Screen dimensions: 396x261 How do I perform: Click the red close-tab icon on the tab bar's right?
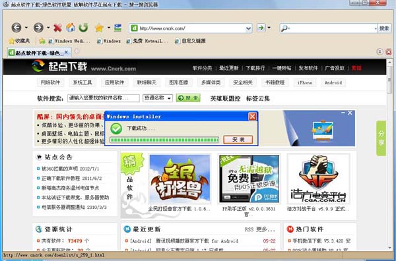pos(389,52)
